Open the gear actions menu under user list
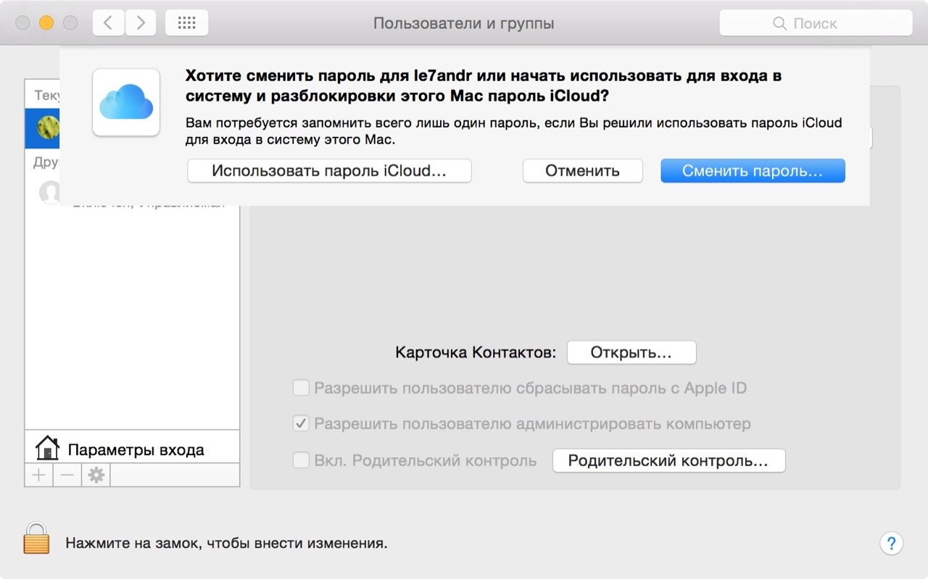This screenshot has height=579, width=928. (x=96, y=475)
